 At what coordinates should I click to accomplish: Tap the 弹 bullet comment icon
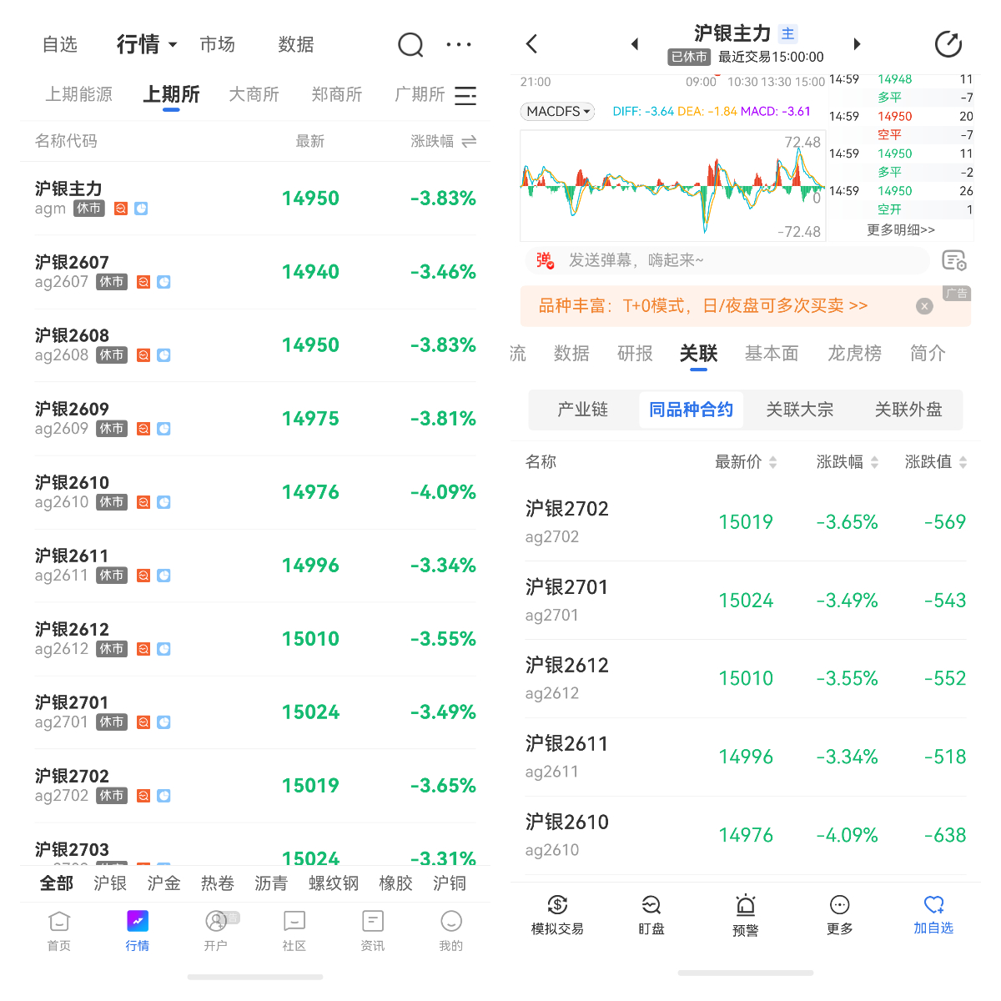click(x=545, y=260)
